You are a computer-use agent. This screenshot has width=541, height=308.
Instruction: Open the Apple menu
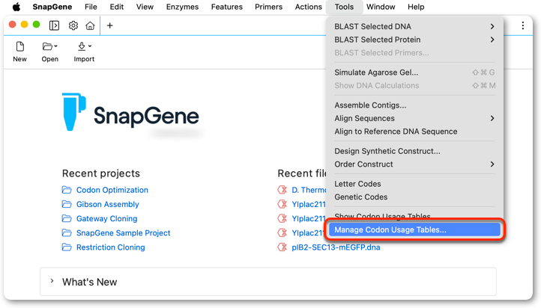click(16, 7)
